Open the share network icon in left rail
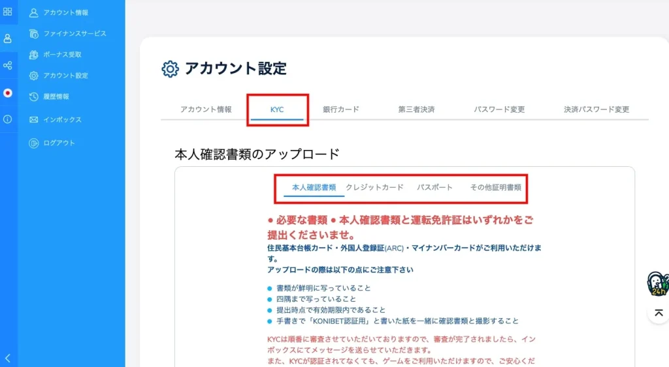 click(x=8, y=66)
